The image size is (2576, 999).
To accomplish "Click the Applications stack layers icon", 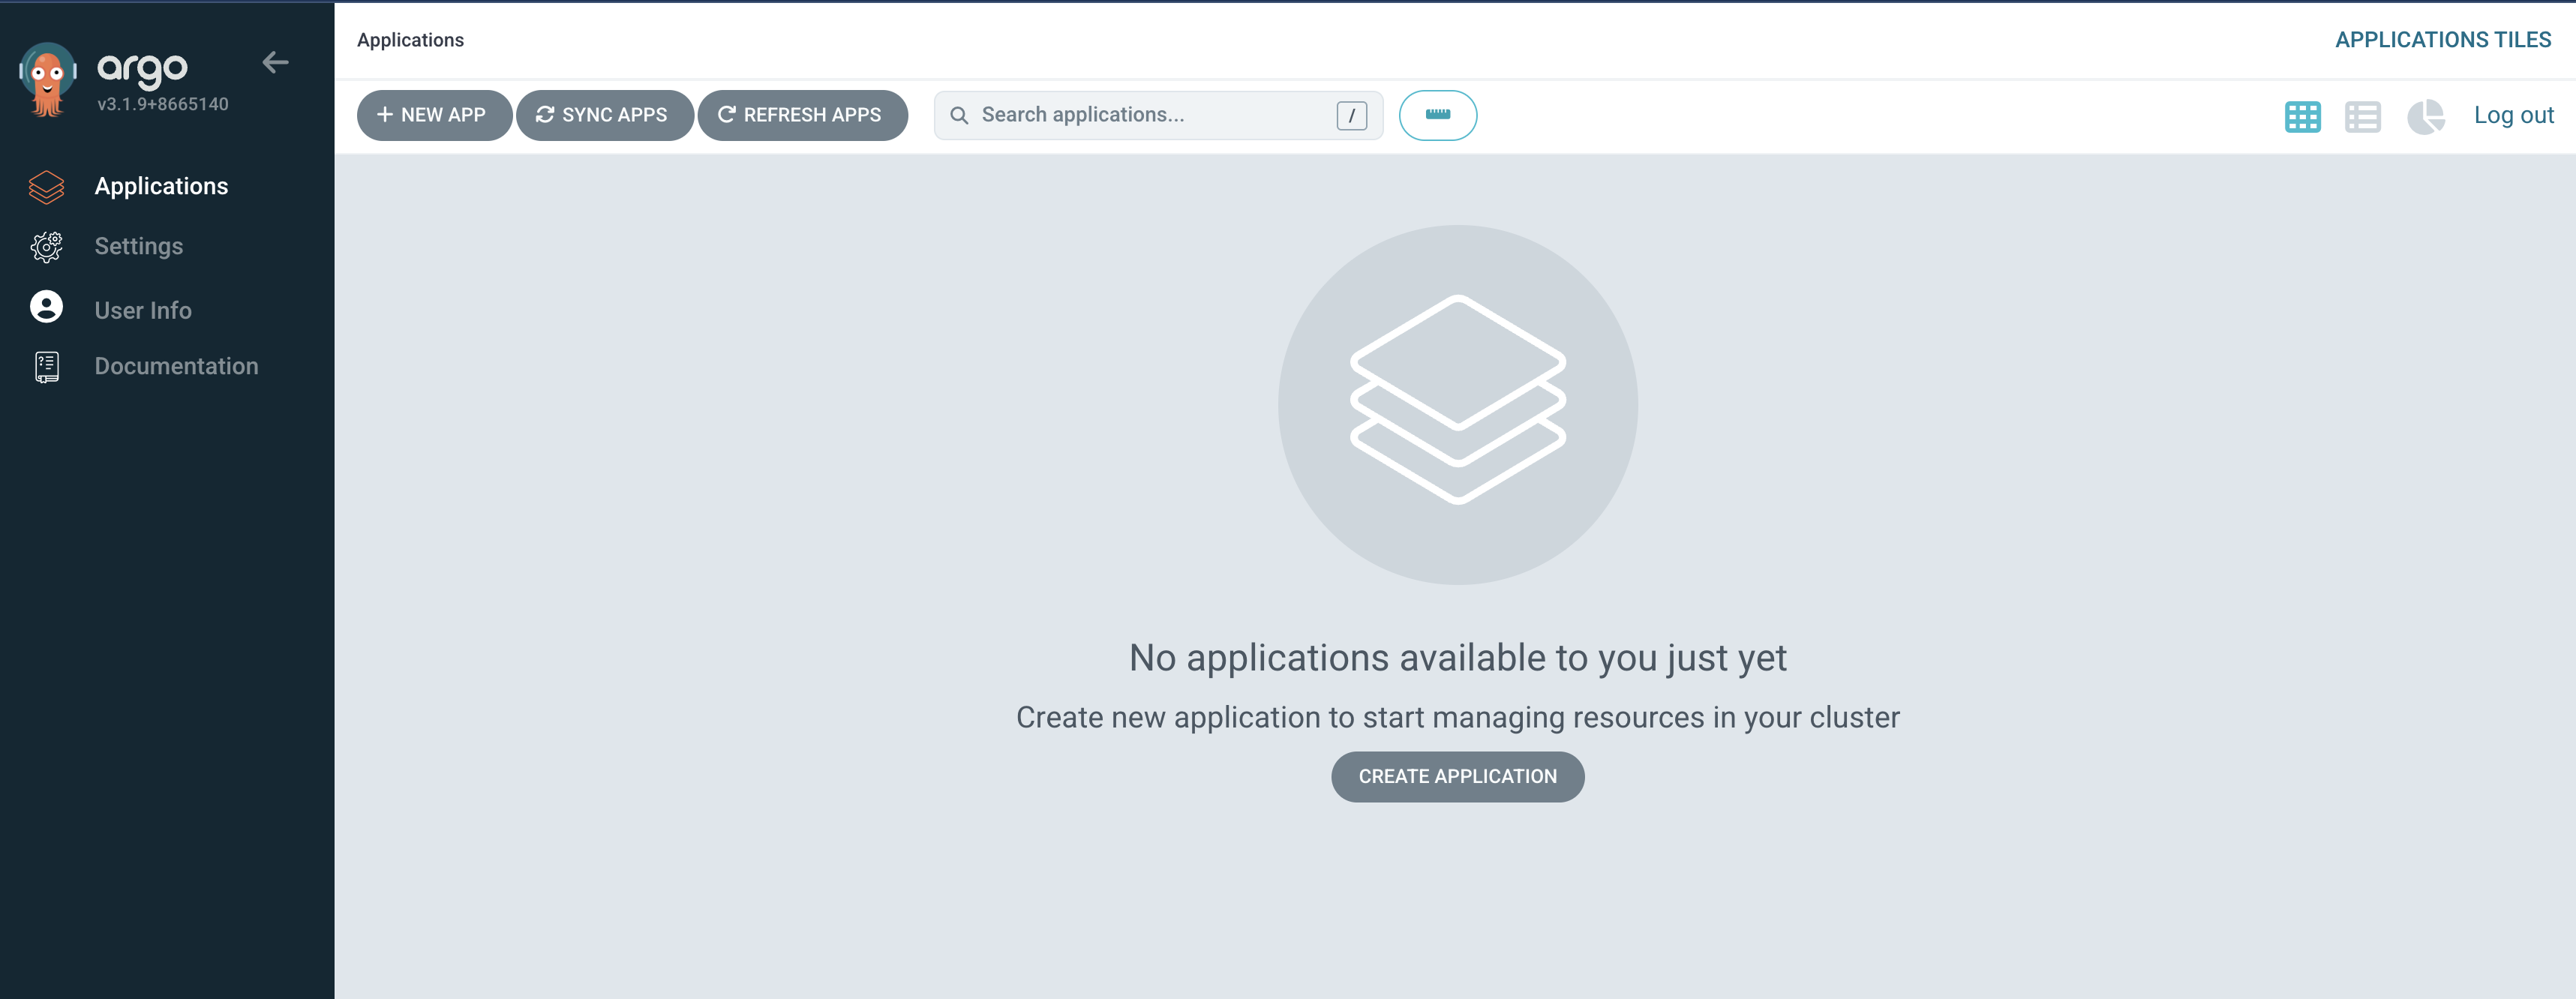I will (46, 187).
